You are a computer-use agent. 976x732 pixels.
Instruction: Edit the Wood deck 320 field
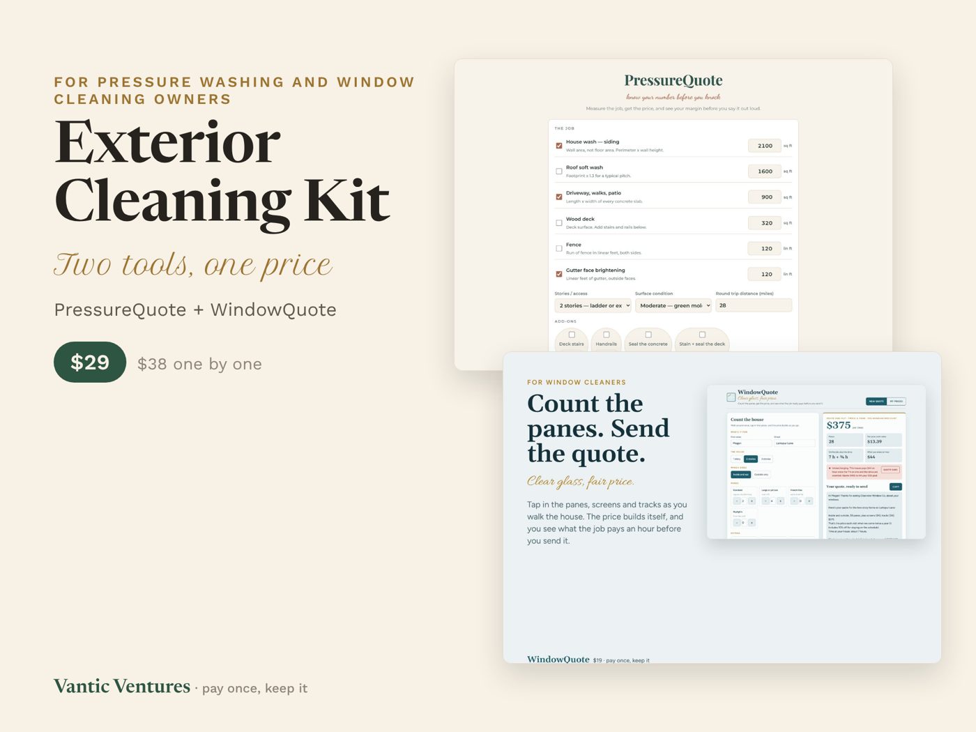(x=765, y=223)
